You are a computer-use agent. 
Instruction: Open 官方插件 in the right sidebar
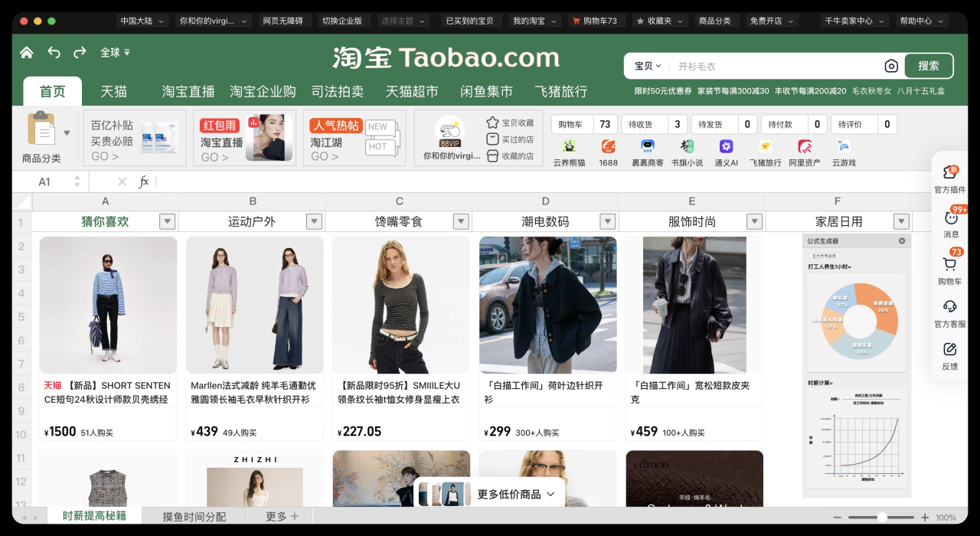point(950,179)
